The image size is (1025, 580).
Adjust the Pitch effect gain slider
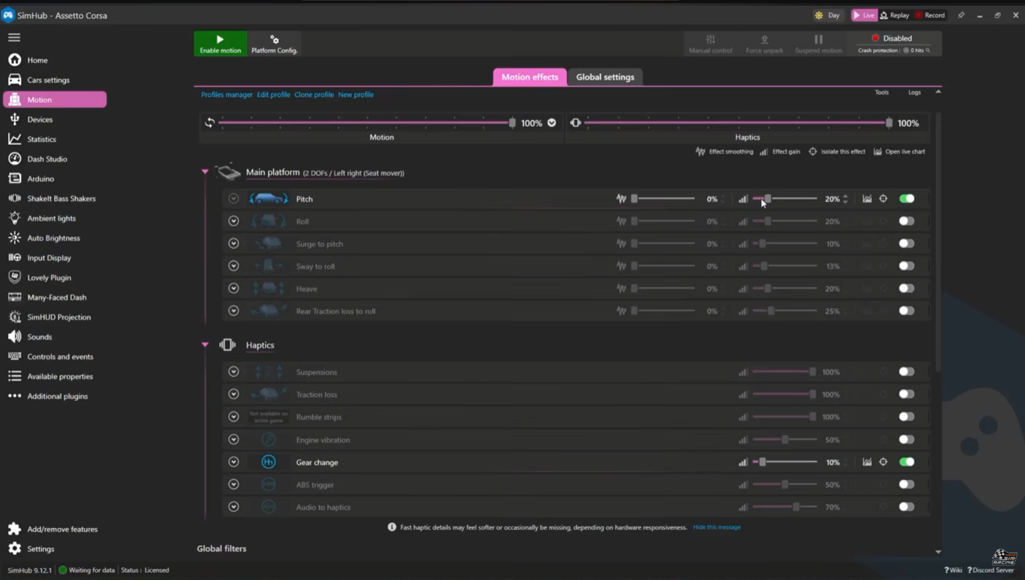coord(785,199)
